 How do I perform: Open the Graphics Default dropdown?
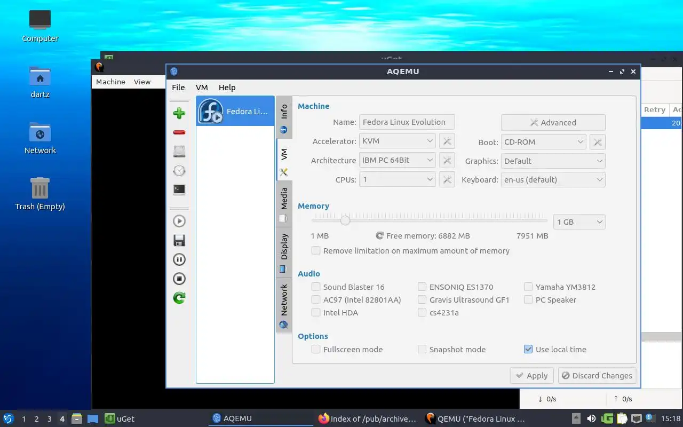(x=553, y=161)
